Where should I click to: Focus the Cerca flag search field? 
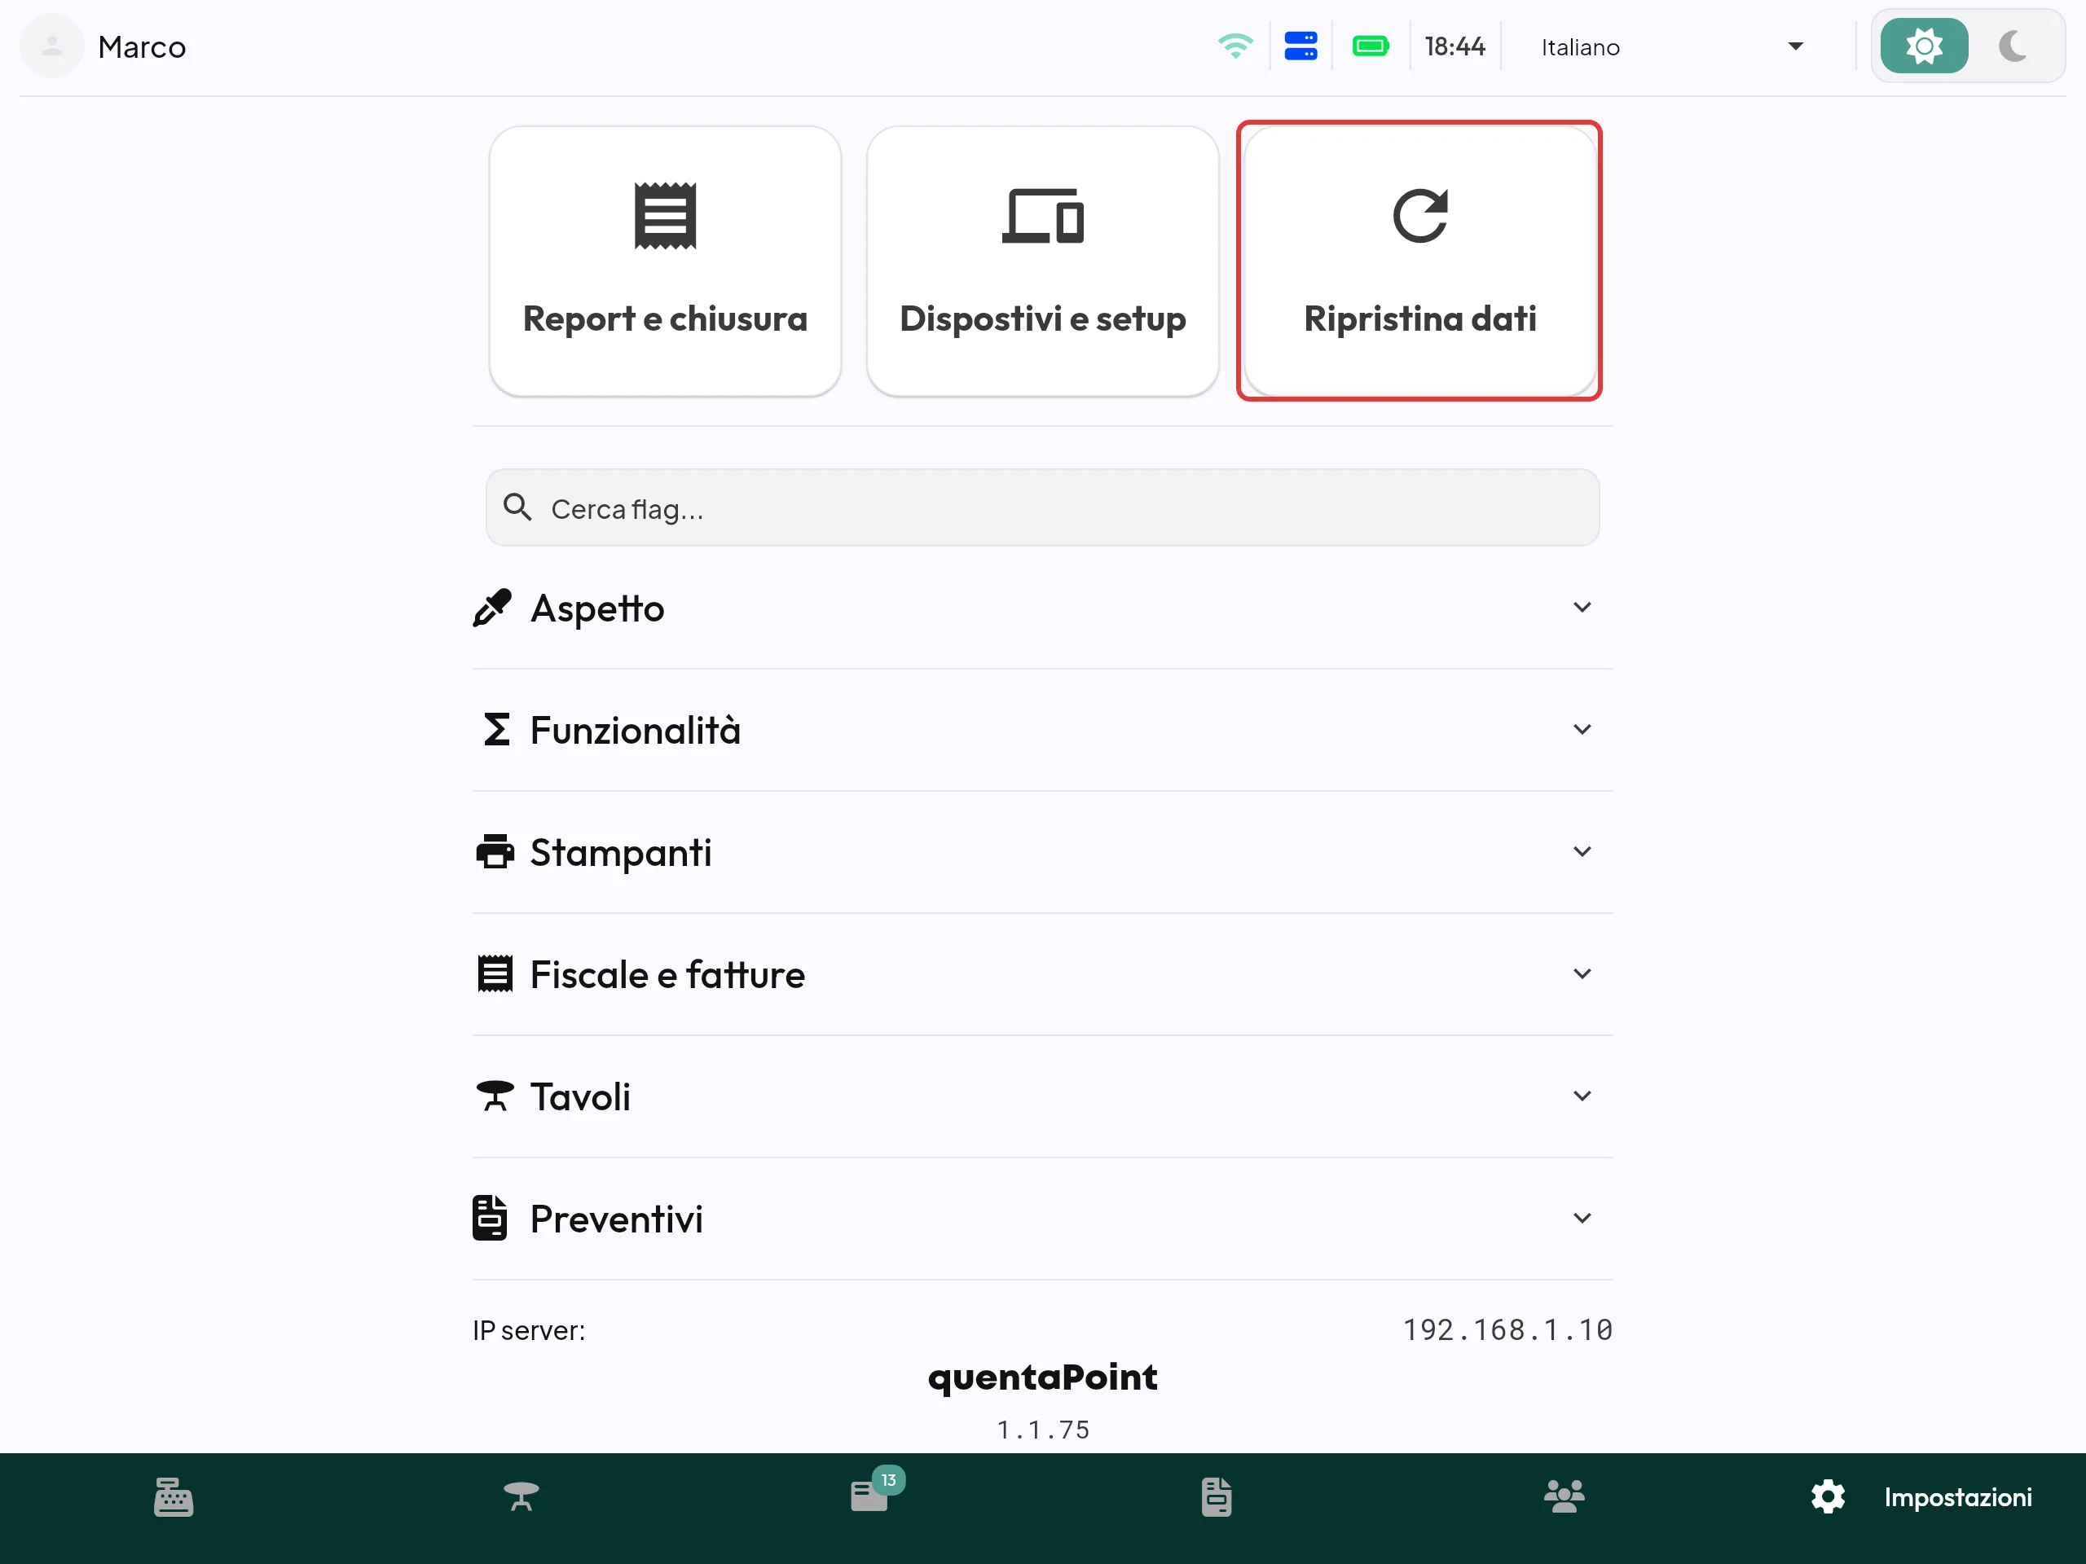tap(1042, 508)
